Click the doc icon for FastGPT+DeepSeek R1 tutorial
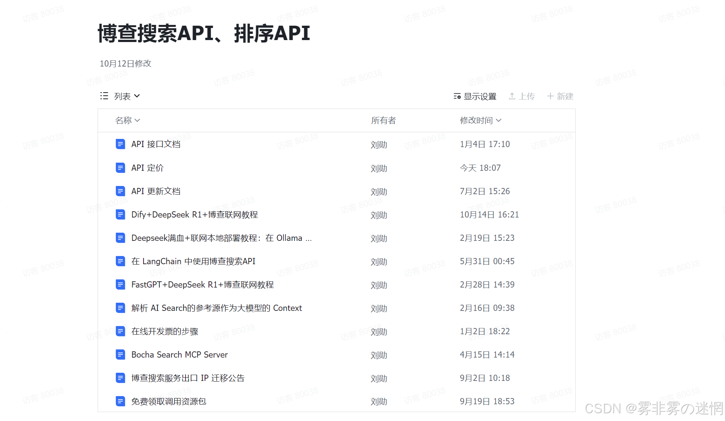The image size is (725, 421). (x=121, y=284)
